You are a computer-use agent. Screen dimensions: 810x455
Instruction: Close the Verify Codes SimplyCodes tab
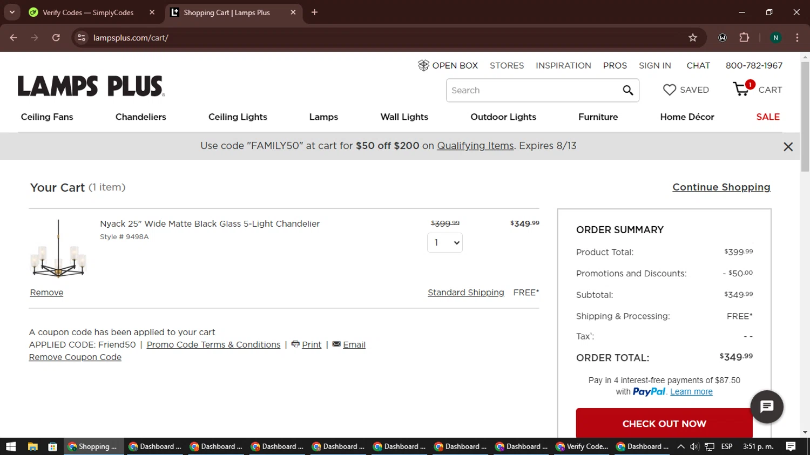[152, 12]
